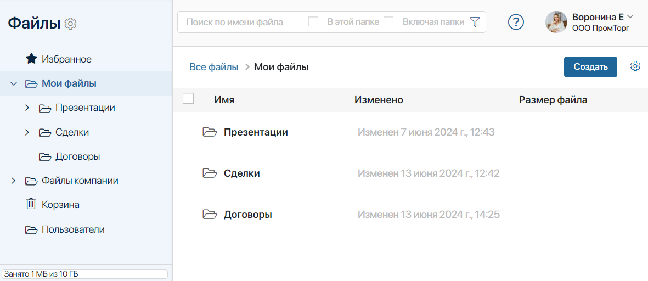
Task: Expand the Сделки tree node
Action: coord(27,132)
